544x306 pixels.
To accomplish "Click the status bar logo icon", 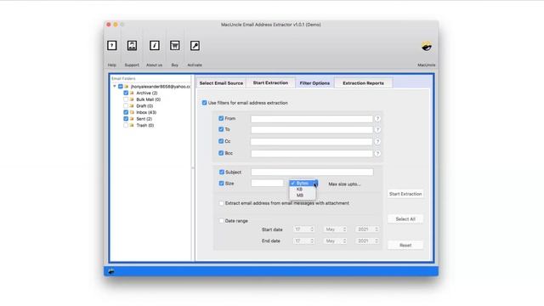I will [111, 271].
